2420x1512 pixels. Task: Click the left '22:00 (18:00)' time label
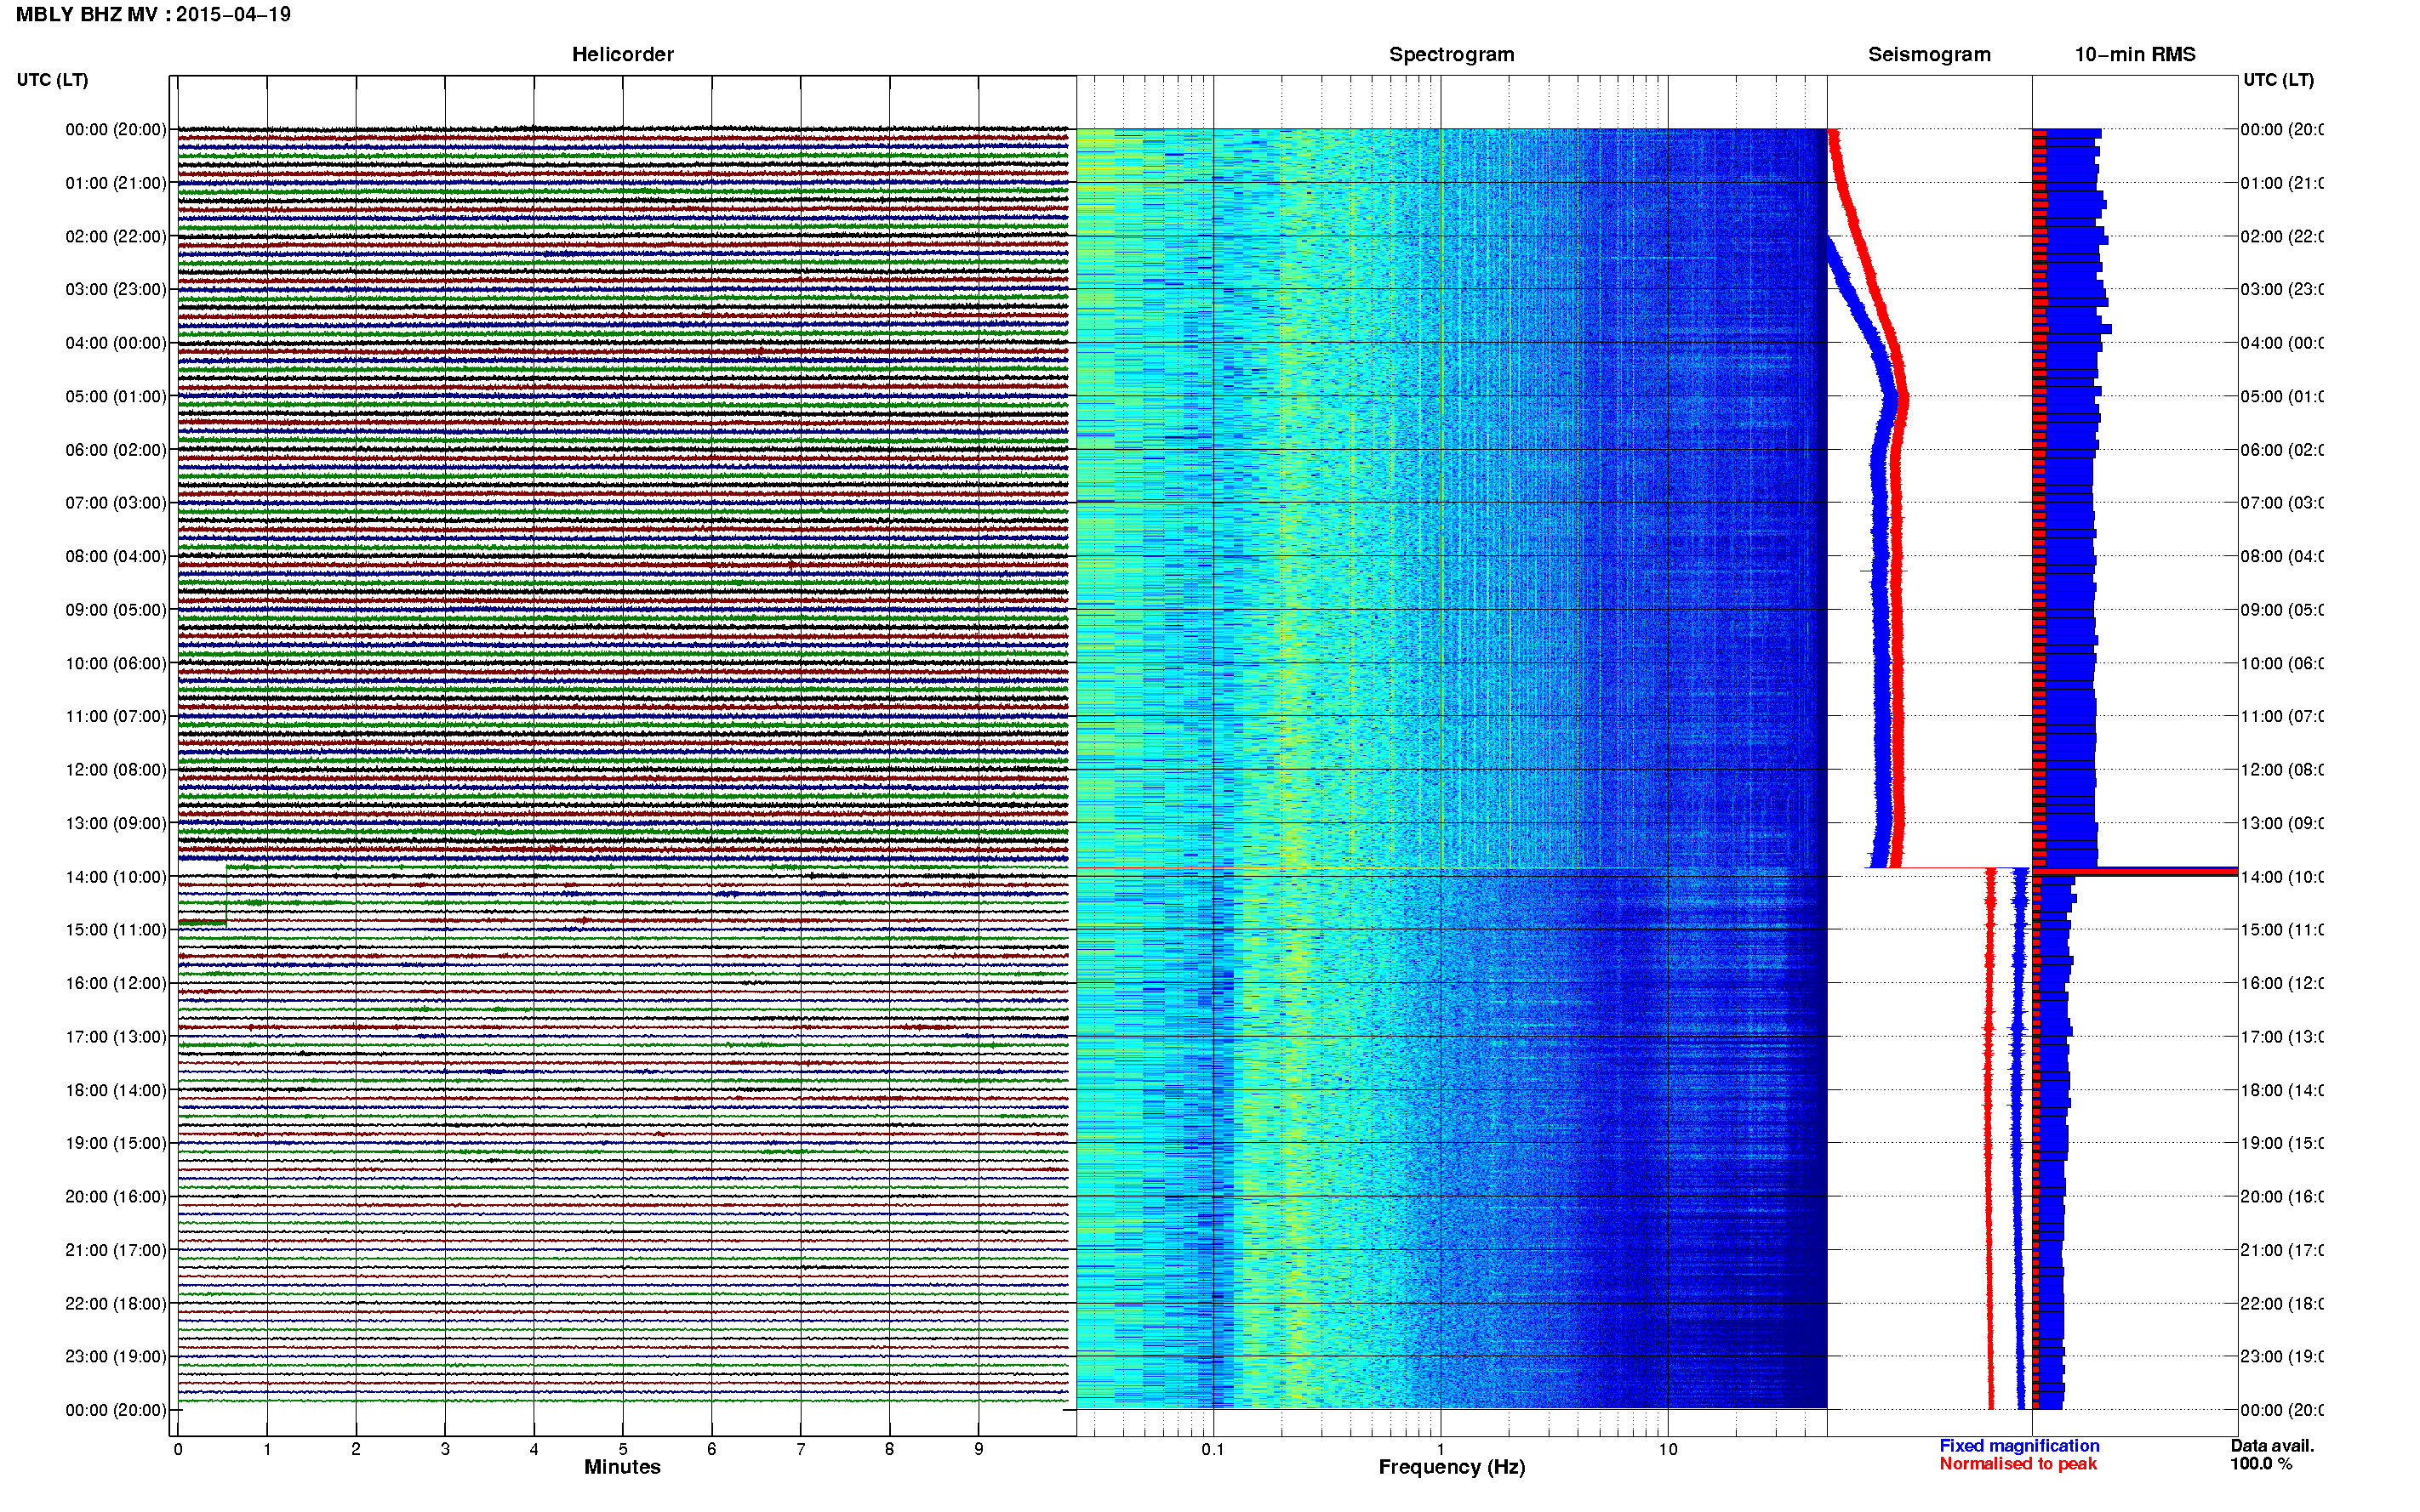[x=116, y=1304]
